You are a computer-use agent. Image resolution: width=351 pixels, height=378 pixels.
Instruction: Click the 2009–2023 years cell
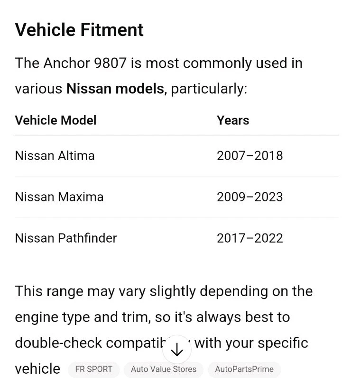(x=249, y=197)
